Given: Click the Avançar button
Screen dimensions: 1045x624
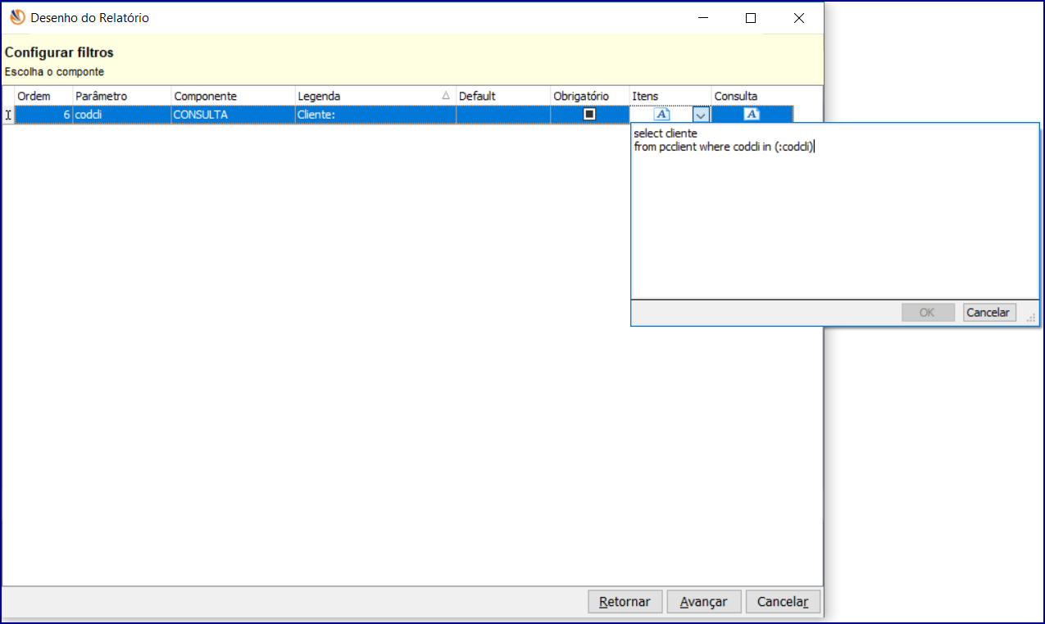Looking at the screenshot, I should pos(703,602).
